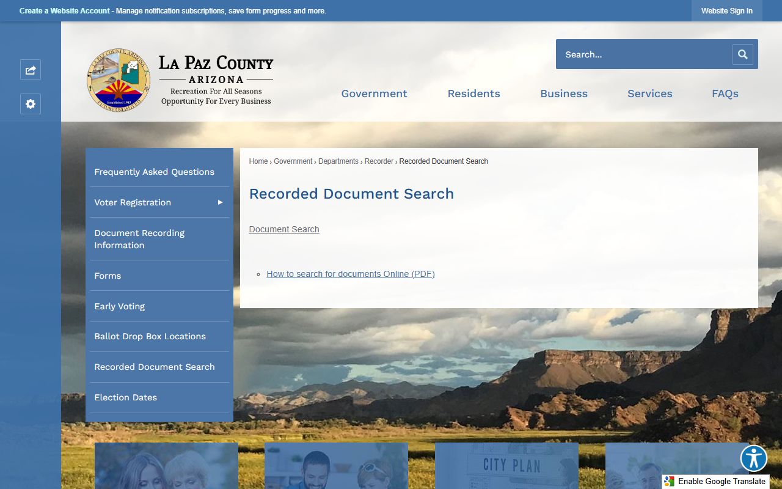Click the search magnifier button
The width and height of the screenshot is (782, 489).
[x=742, y=54]
